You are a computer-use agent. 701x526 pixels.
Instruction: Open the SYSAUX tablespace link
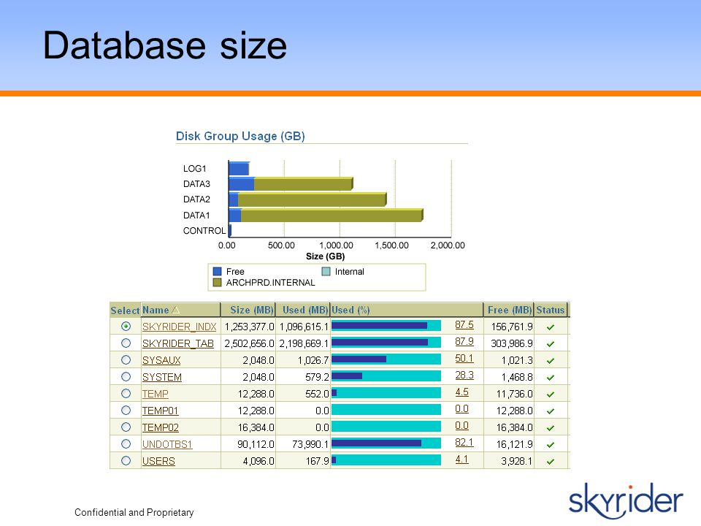[x=161, y=360]
